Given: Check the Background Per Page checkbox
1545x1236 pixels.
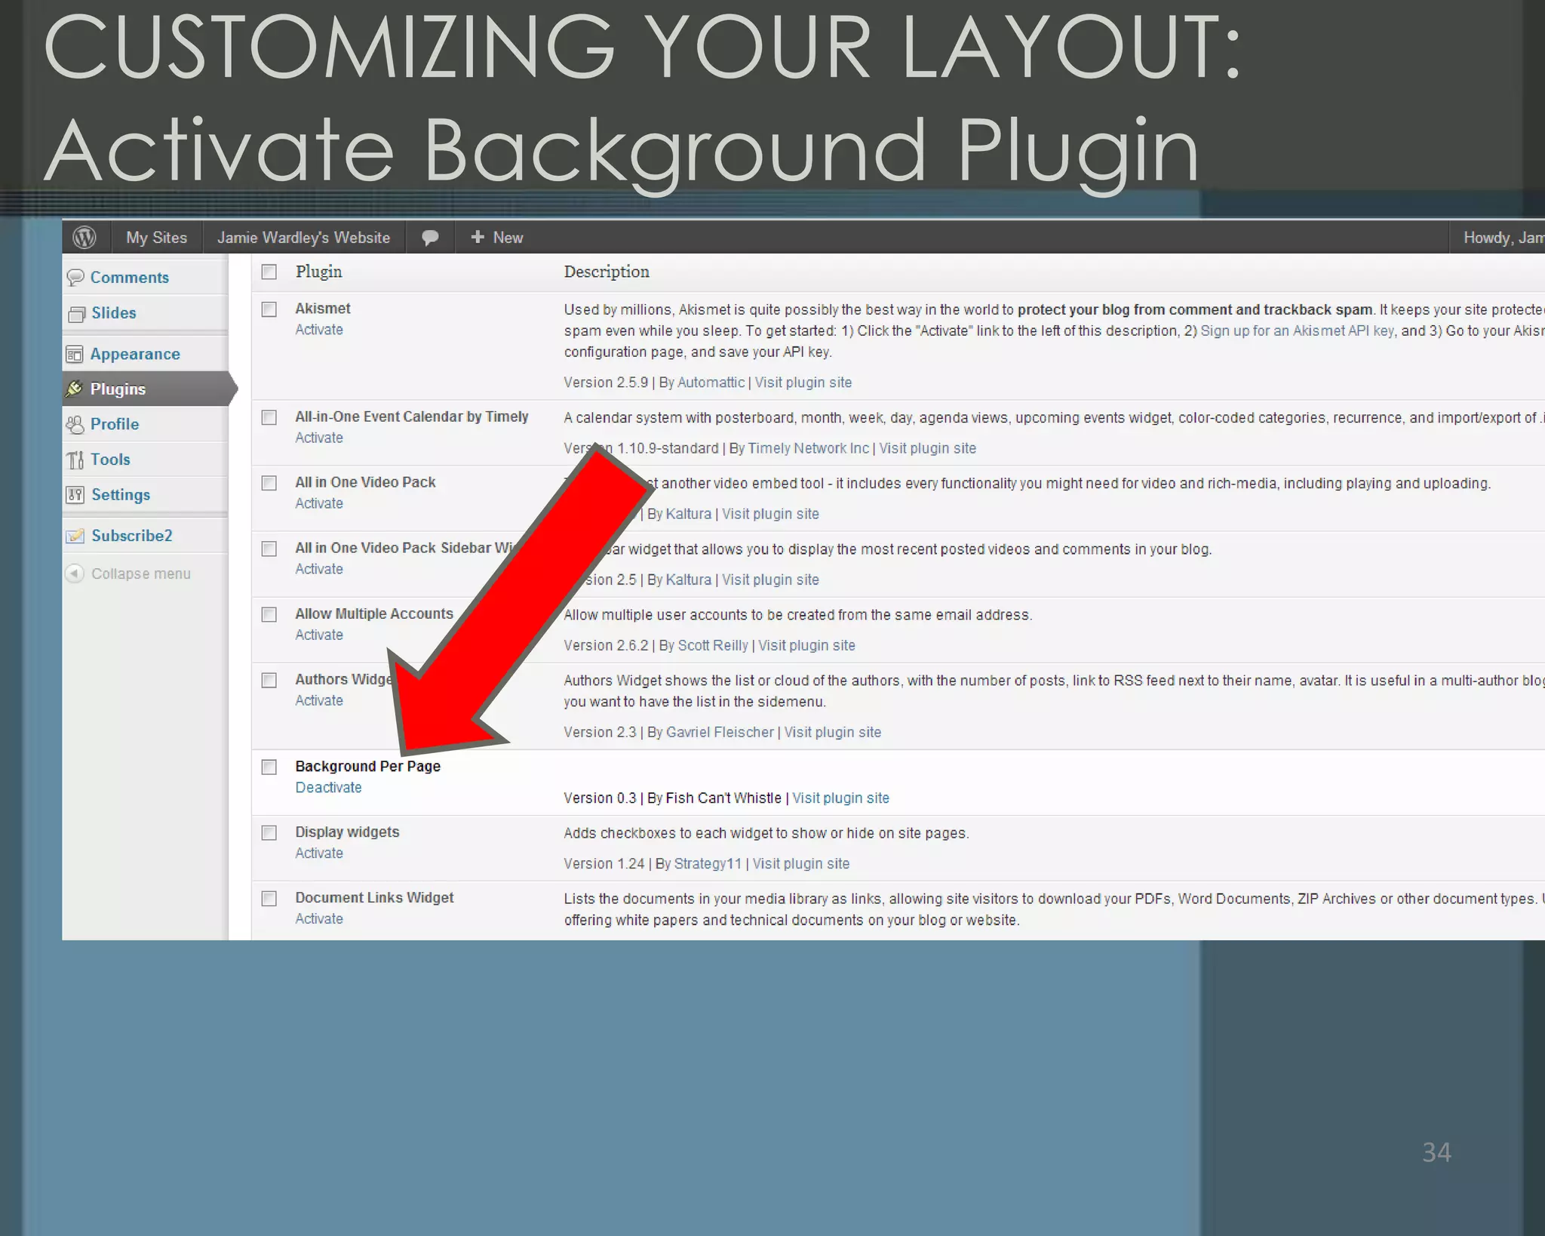Looking at the screenshot, I should click(269, 767).
